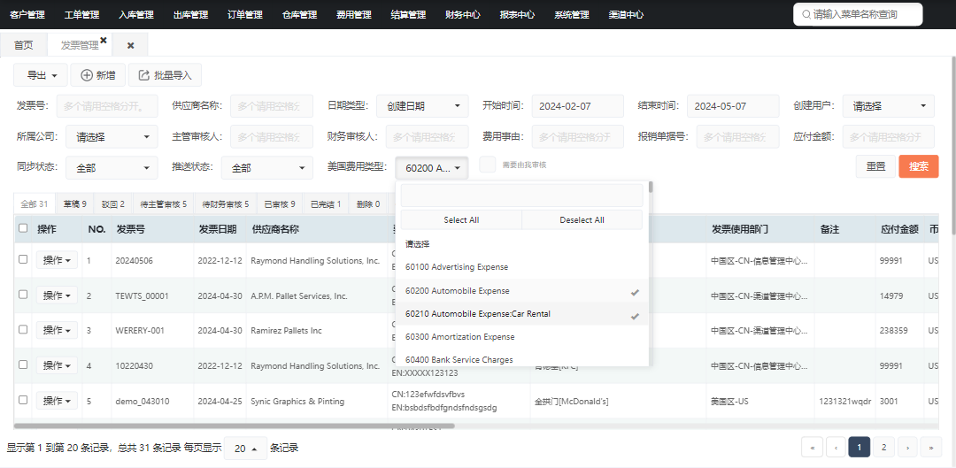The width and height of the screenshot is (956, 468).
Task: Enable the 需要由我审核 checkbox
Action: click(487, 165)
